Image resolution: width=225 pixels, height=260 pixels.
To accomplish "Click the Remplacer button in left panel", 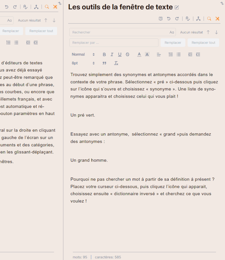I will coord(11,31).
